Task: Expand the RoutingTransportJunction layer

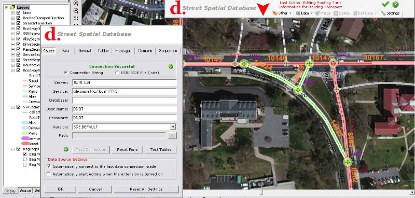Action: (x=12, y=18)
